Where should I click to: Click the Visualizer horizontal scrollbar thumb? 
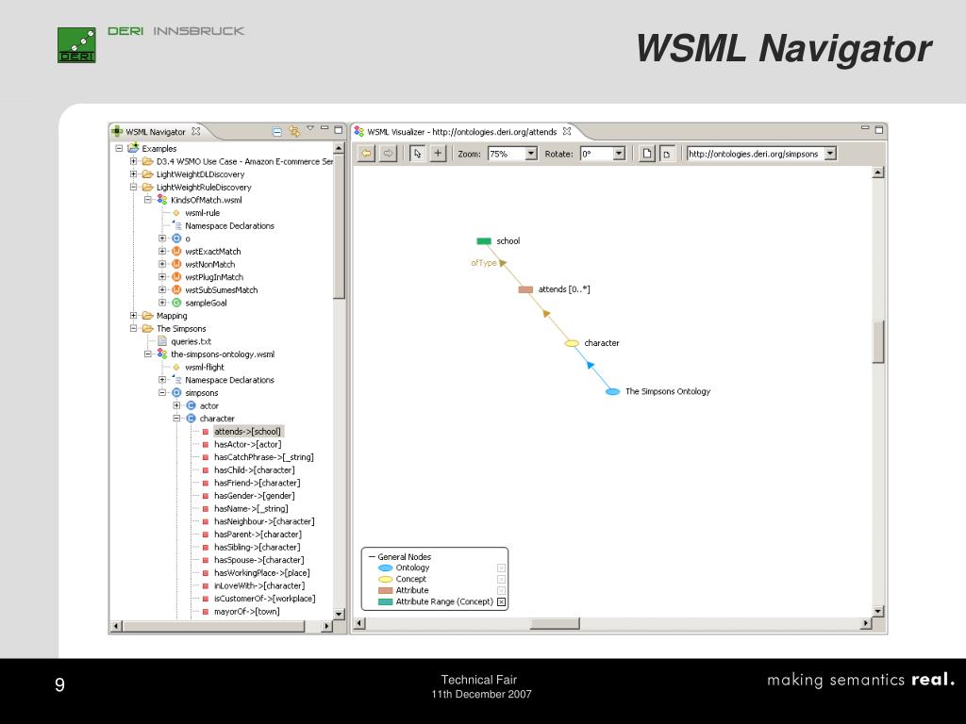click(x=555, y=624)
